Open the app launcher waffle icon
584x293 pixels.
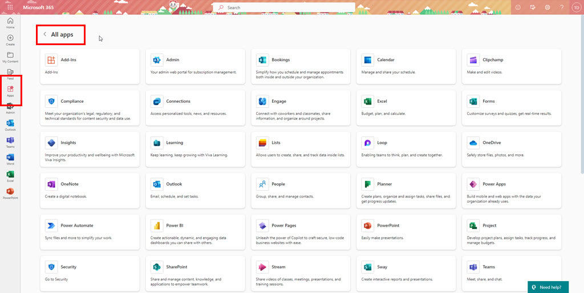click(10, 7)
